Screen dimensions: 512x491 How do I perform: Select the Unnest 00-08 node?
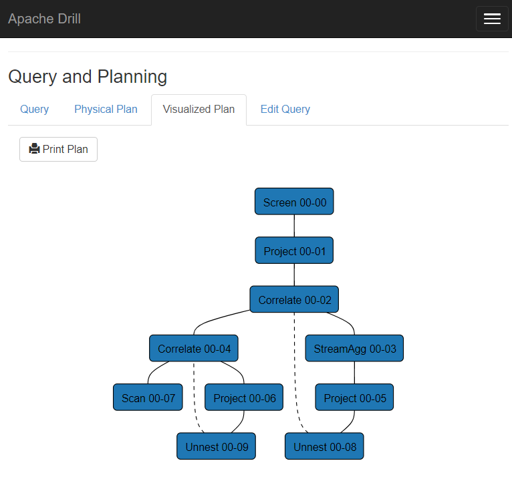coord(324,447)
